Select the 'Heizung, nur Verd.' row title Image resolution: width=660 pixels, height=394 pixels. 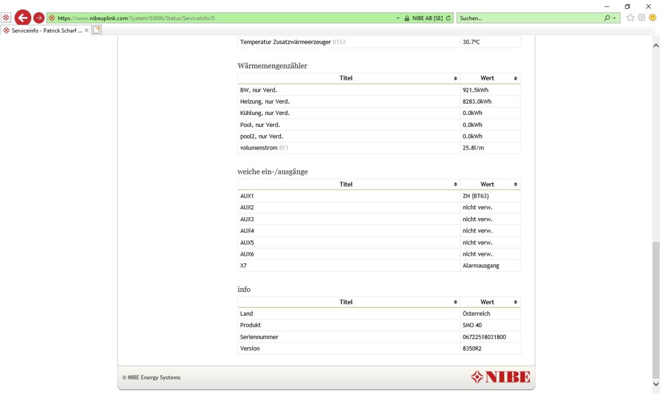[x=265, y=102]
